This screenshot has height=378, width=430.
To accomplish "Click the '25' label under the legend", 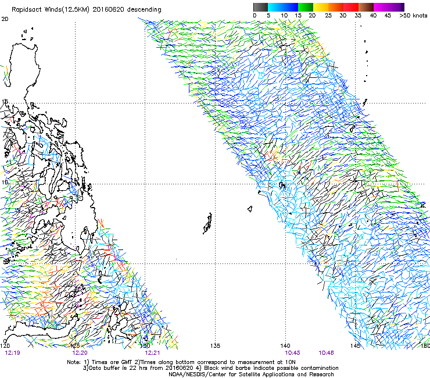I will [x=328, y=15].
